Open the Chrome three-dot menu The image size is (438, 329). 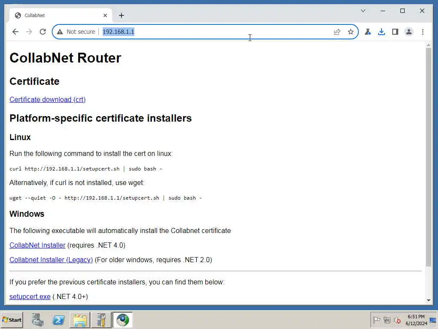tap(423, 32)
